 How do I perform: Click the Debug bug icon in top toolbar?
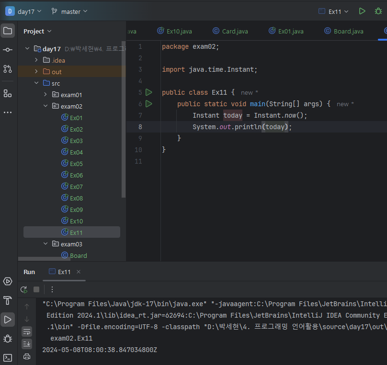(x=378, y=11)
